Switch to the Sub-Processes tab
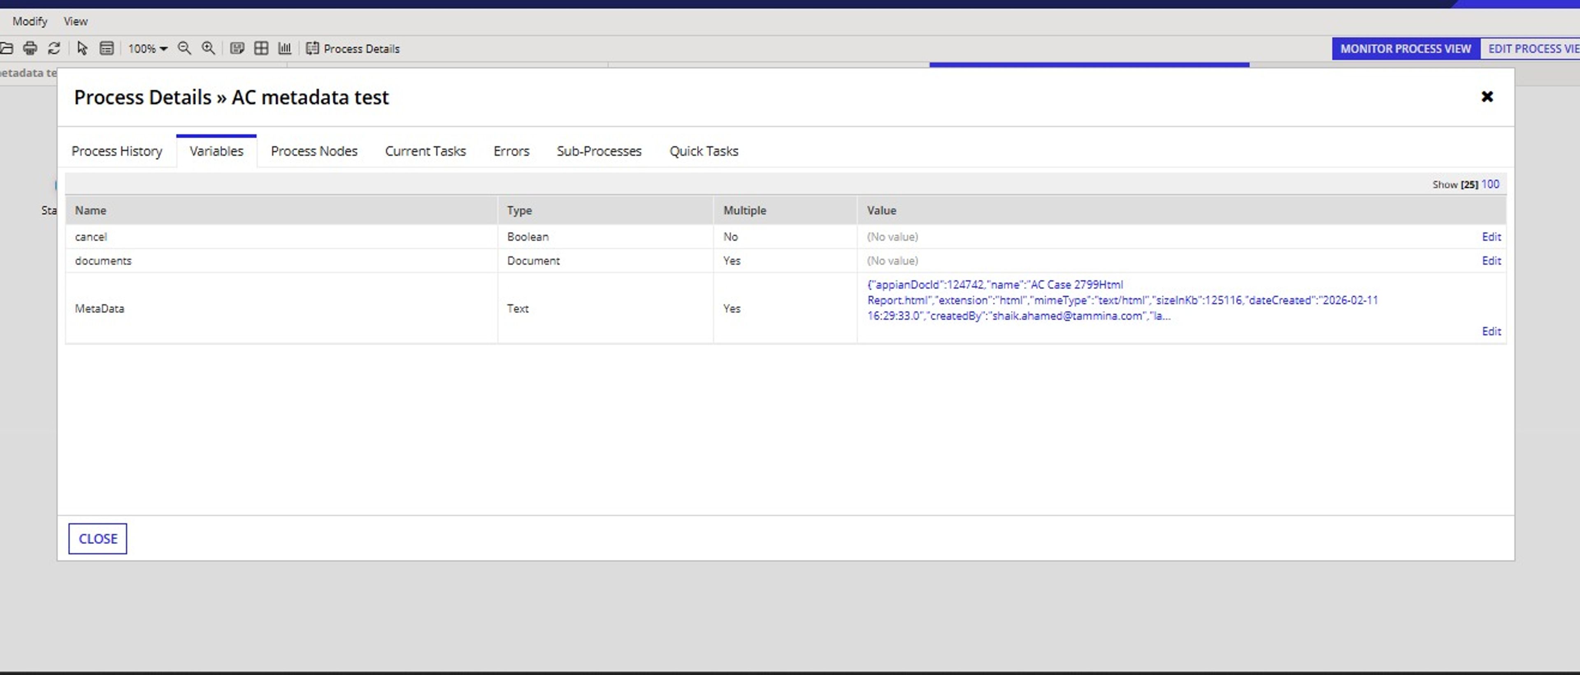 click(x=599, y=151)
